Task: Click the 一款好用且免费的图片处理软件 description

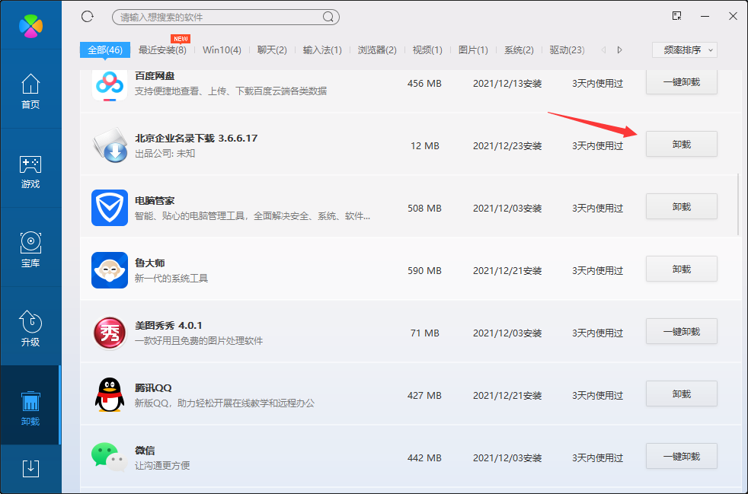Action: point(199,341)
